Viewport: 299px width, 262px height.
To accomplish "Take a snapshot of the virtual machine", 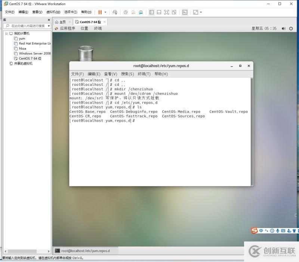I will pos(126,12).
